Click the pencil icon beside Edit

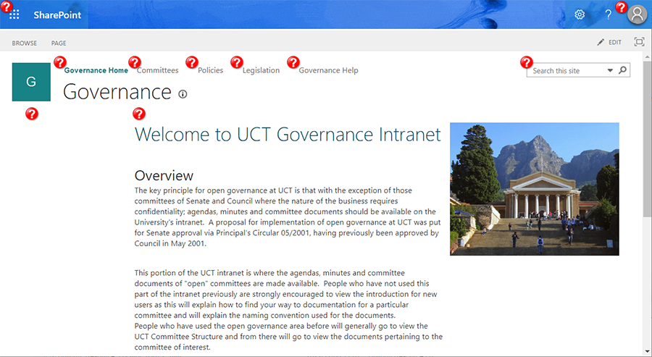601,42
